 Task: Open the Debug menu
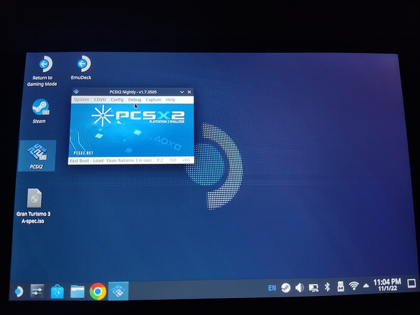point(134,100)
